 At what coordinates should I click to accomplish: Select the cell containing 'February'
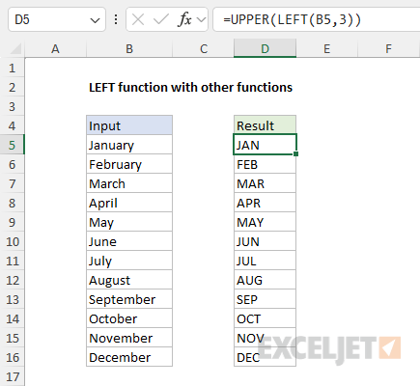(129, 164)
